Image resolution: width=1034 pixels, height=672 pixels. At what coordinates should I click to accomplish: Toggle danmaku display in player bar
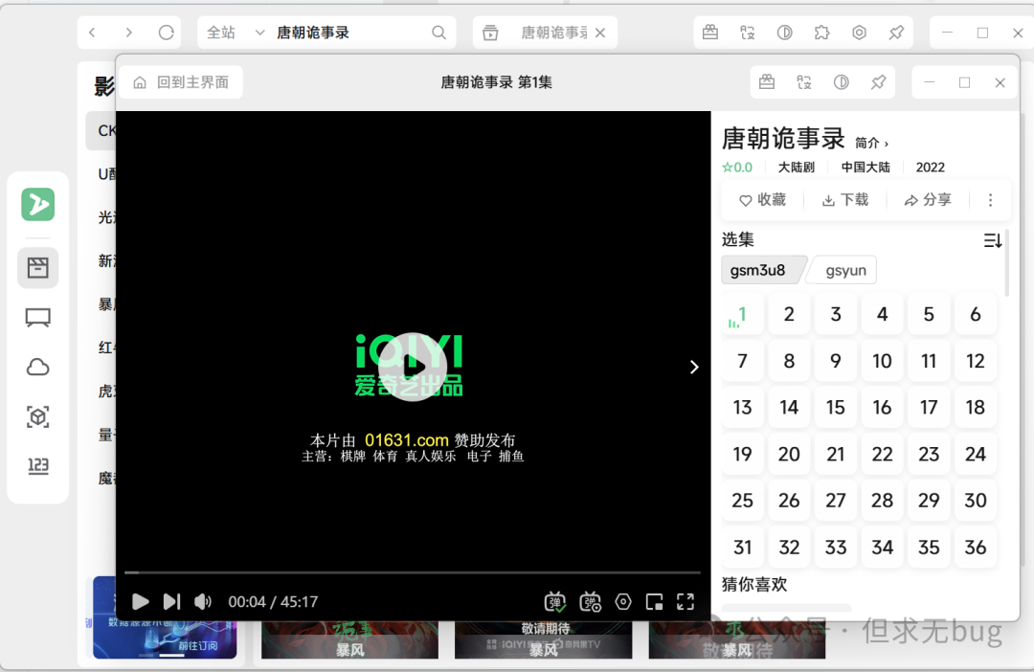pyautogui.click(x=555, y=601)
